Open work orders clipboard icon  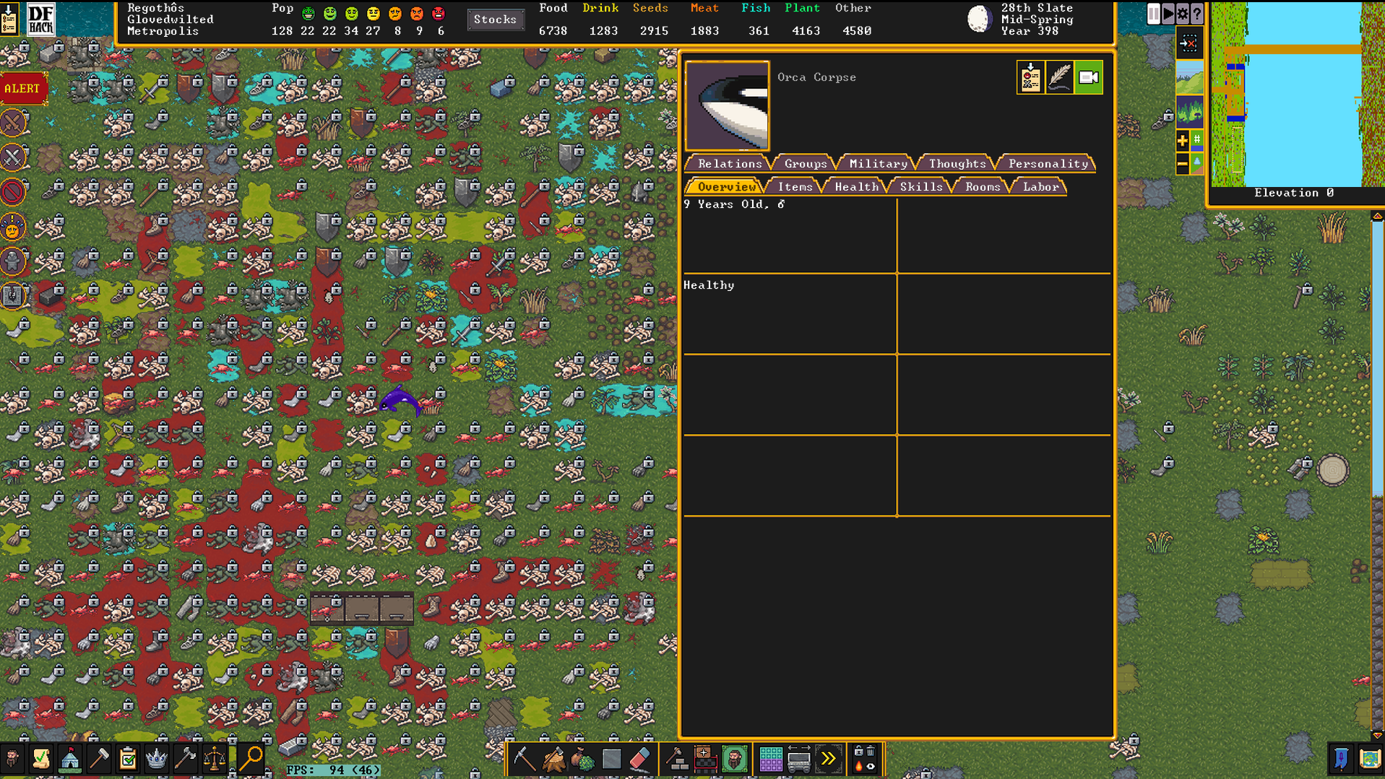[x=128, y=759]
